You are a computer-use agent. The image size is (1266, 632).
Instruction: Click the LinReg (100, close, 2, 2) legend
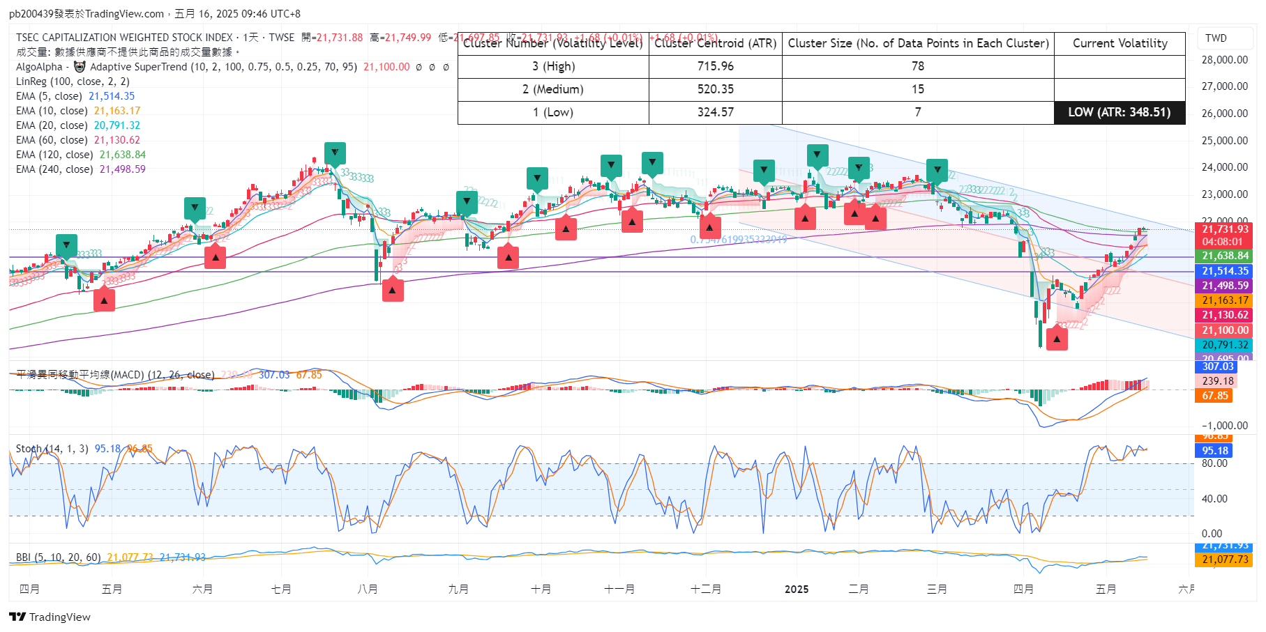click(x=73, y=82)
